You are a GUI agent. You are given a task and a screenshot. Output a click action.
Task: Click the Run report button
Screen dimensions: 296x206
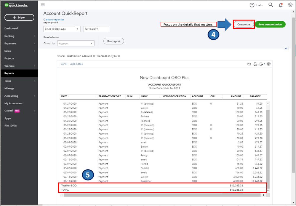coord(113,41)
